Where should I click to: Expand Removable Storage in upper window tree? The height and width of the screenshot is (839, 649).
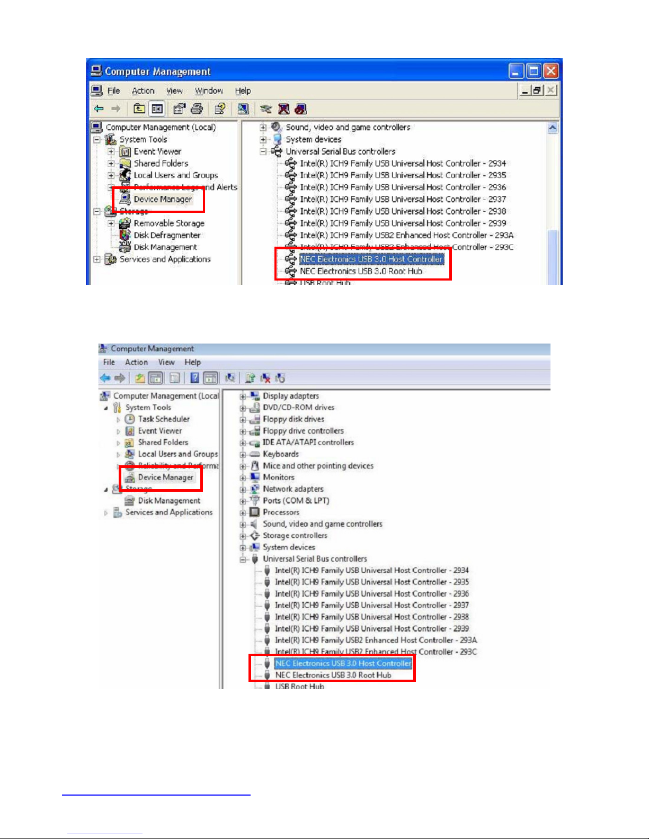click(111, 223)
